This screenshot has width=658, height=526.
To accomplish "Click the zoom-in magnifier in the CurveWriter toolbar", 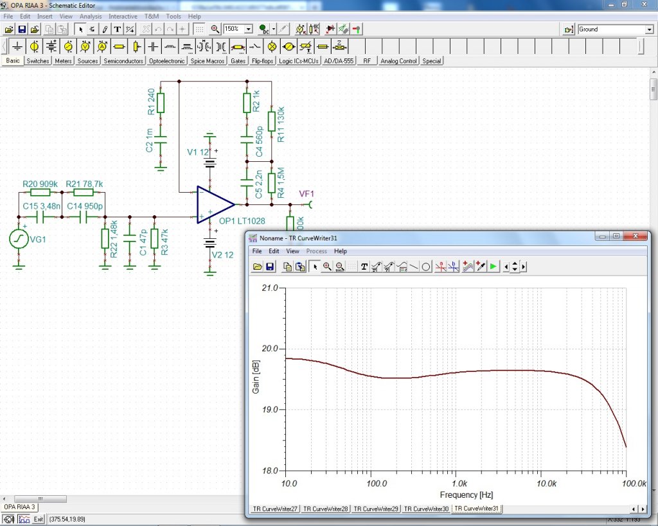I will click(x=327, y=267).
